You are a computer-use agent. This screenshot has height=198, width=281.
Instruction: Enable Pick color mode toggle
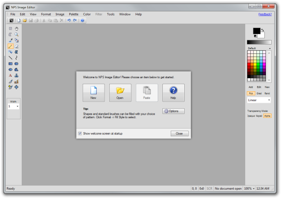(251, 93)
